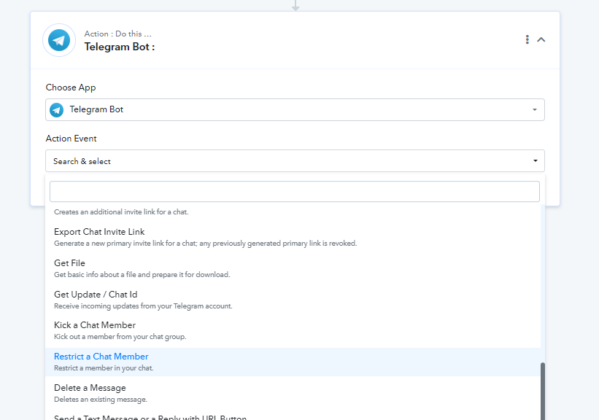Click 'Get basic info about a file' description
Image resolution: width=599 pixels, height=420 pixels.
pos(142,274)
